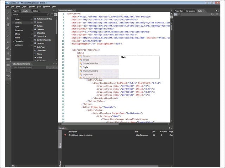Click the Assets search field

pos(29,14)
